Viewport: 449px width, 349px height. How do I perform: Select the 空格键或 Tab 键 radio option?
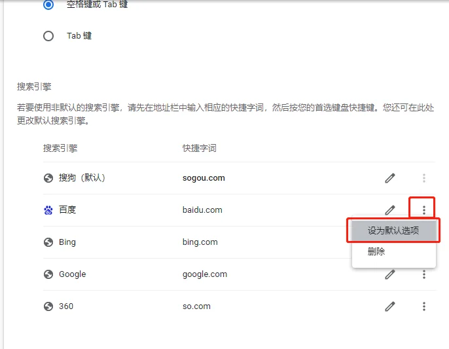tap(48, 5)
